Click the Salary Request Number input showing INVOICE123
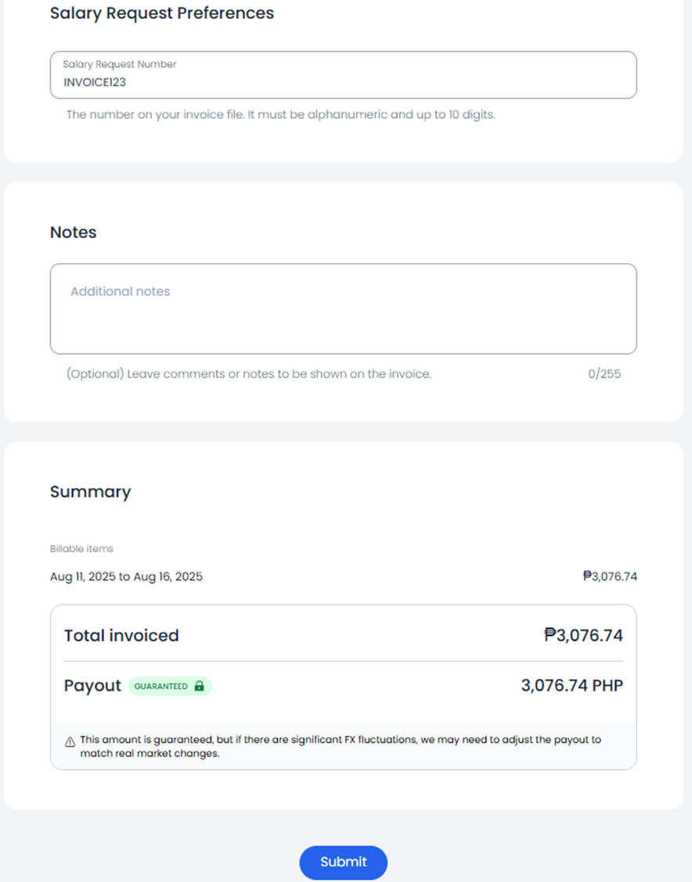 click(x=344, y=74)
